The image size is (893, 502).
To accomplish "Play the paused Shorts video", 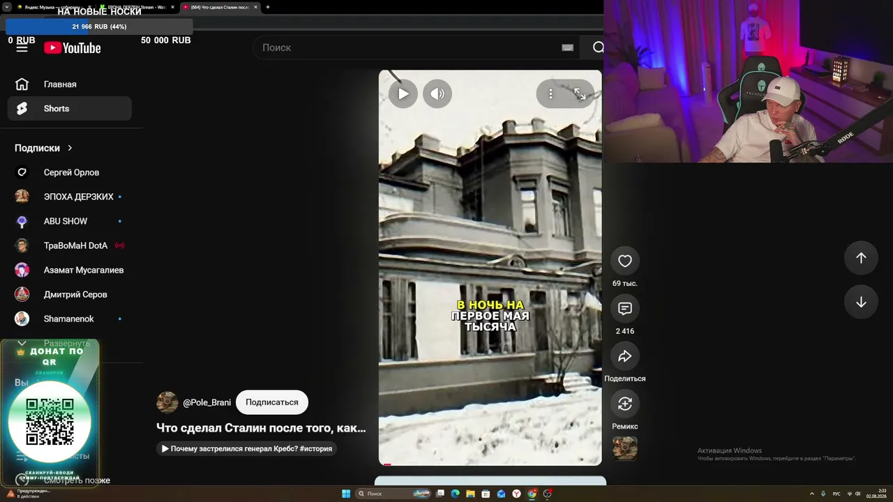I will pos(403,93).
